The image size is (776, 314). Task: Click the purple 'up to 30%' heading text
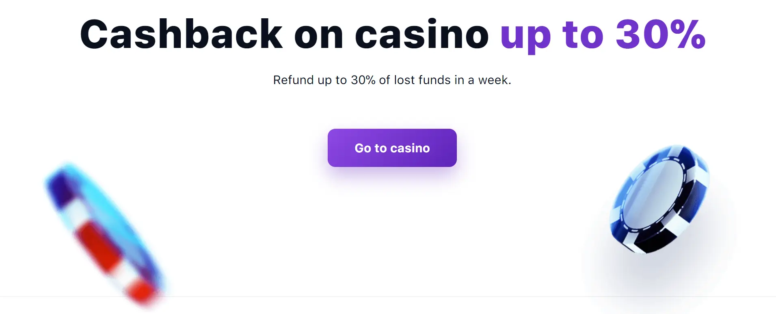pos(603,35)
